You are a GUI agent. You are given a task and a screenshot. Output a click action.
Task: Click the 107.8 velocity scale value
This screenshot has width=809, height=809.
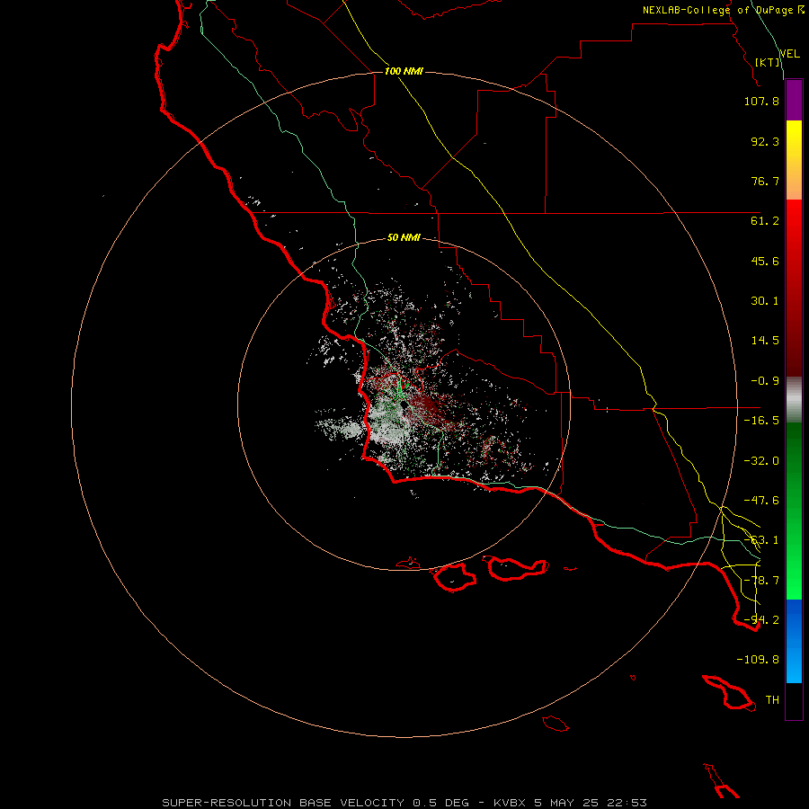pyautogui.click(x=761, y=101)
